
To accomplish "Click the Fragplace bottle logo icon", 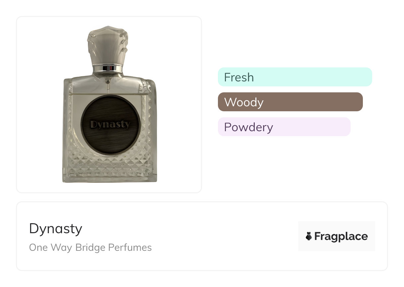I will tap(309, 237).
